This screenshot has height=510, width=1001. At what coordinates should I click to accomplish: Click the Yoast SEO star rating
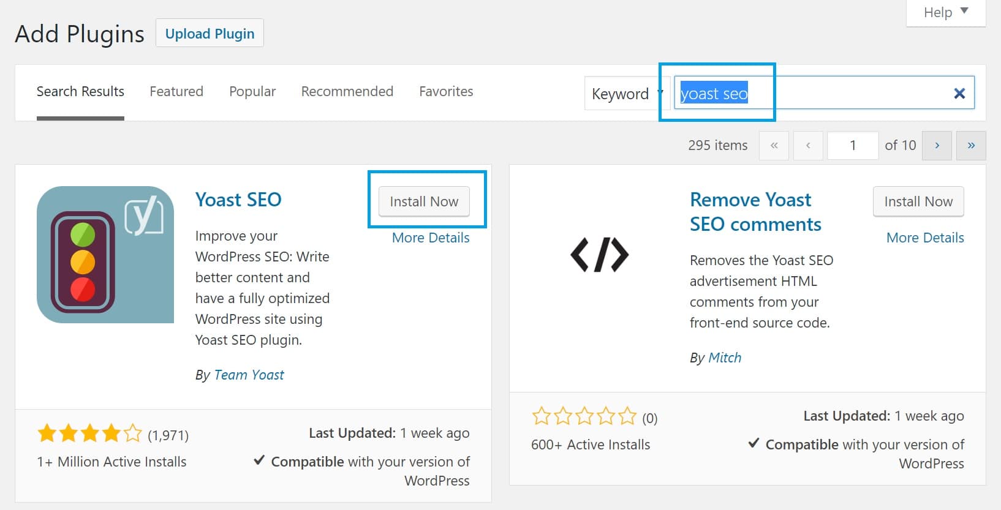89,434
